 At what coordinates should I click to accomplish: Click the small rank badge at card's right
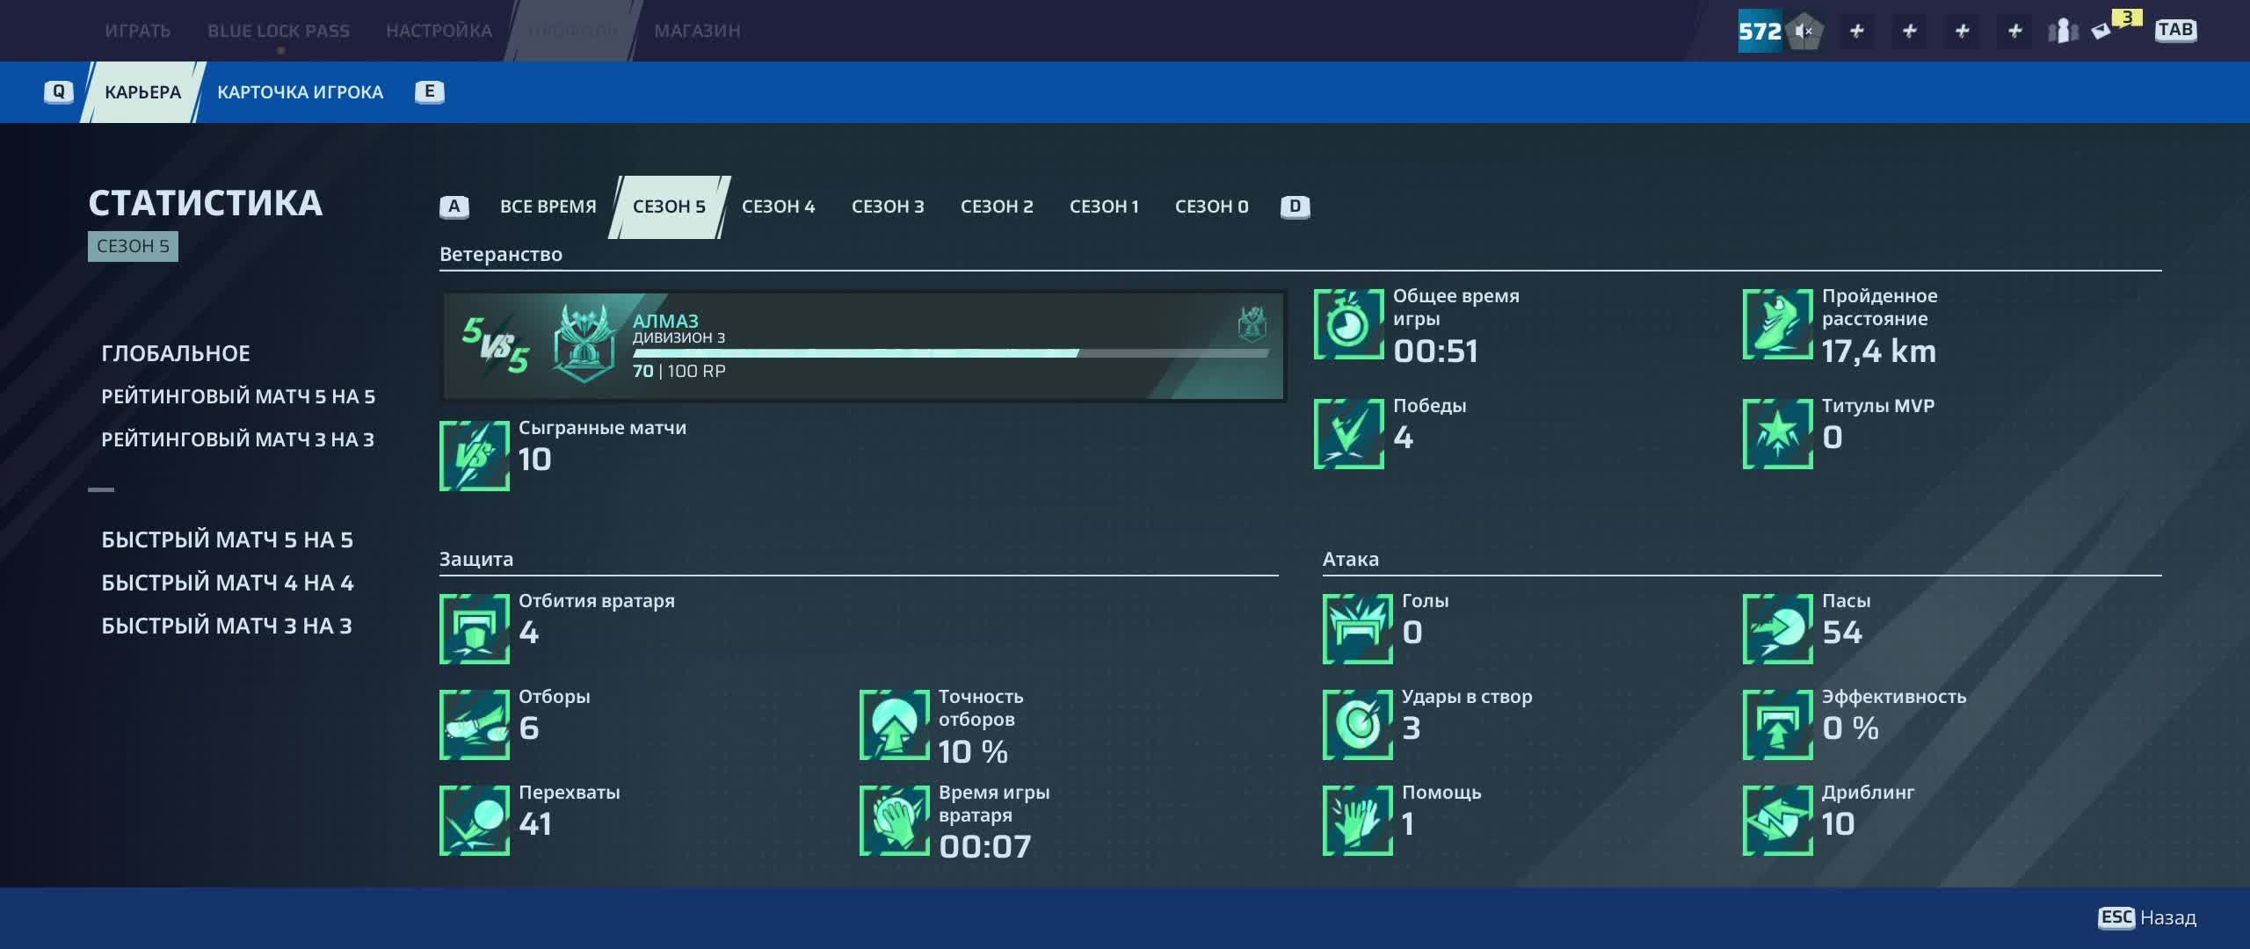pos(1252,323)
